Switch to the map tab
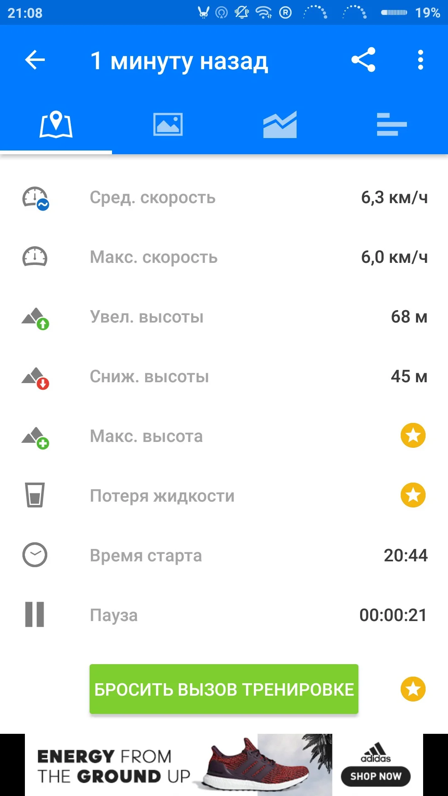This screenshot has height=796, width=448. (x=56, y=124)
